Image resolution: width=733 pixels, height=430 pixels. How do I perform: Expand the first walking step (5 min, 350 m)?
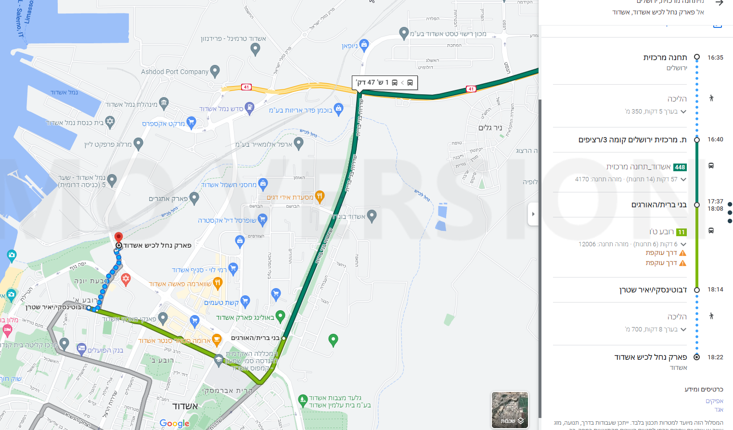683,112
